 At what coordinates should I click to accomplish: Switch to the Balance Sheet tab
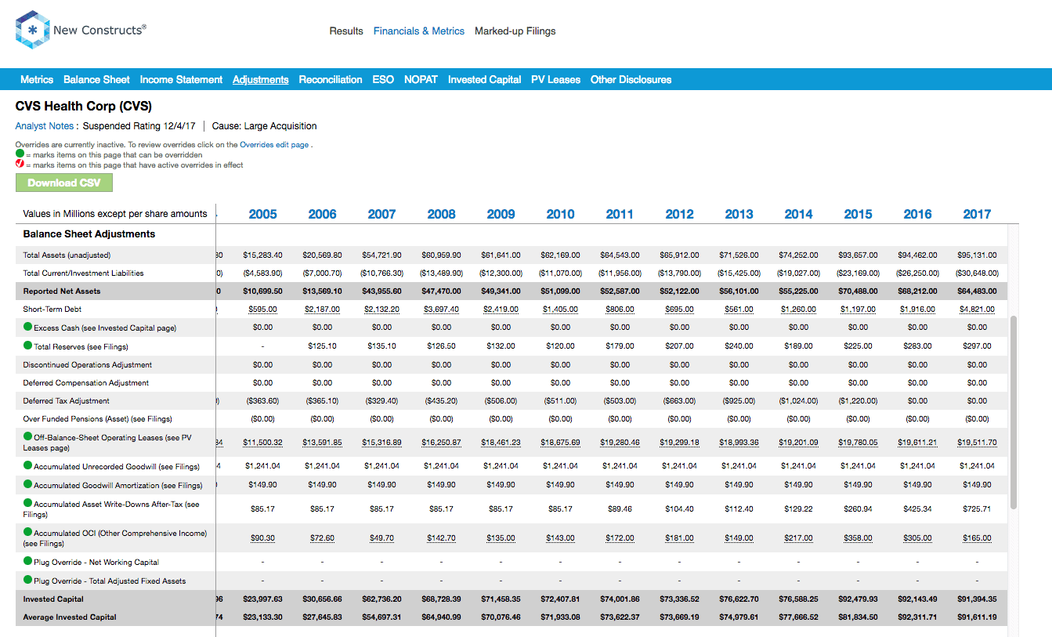(x=96, y=80)
